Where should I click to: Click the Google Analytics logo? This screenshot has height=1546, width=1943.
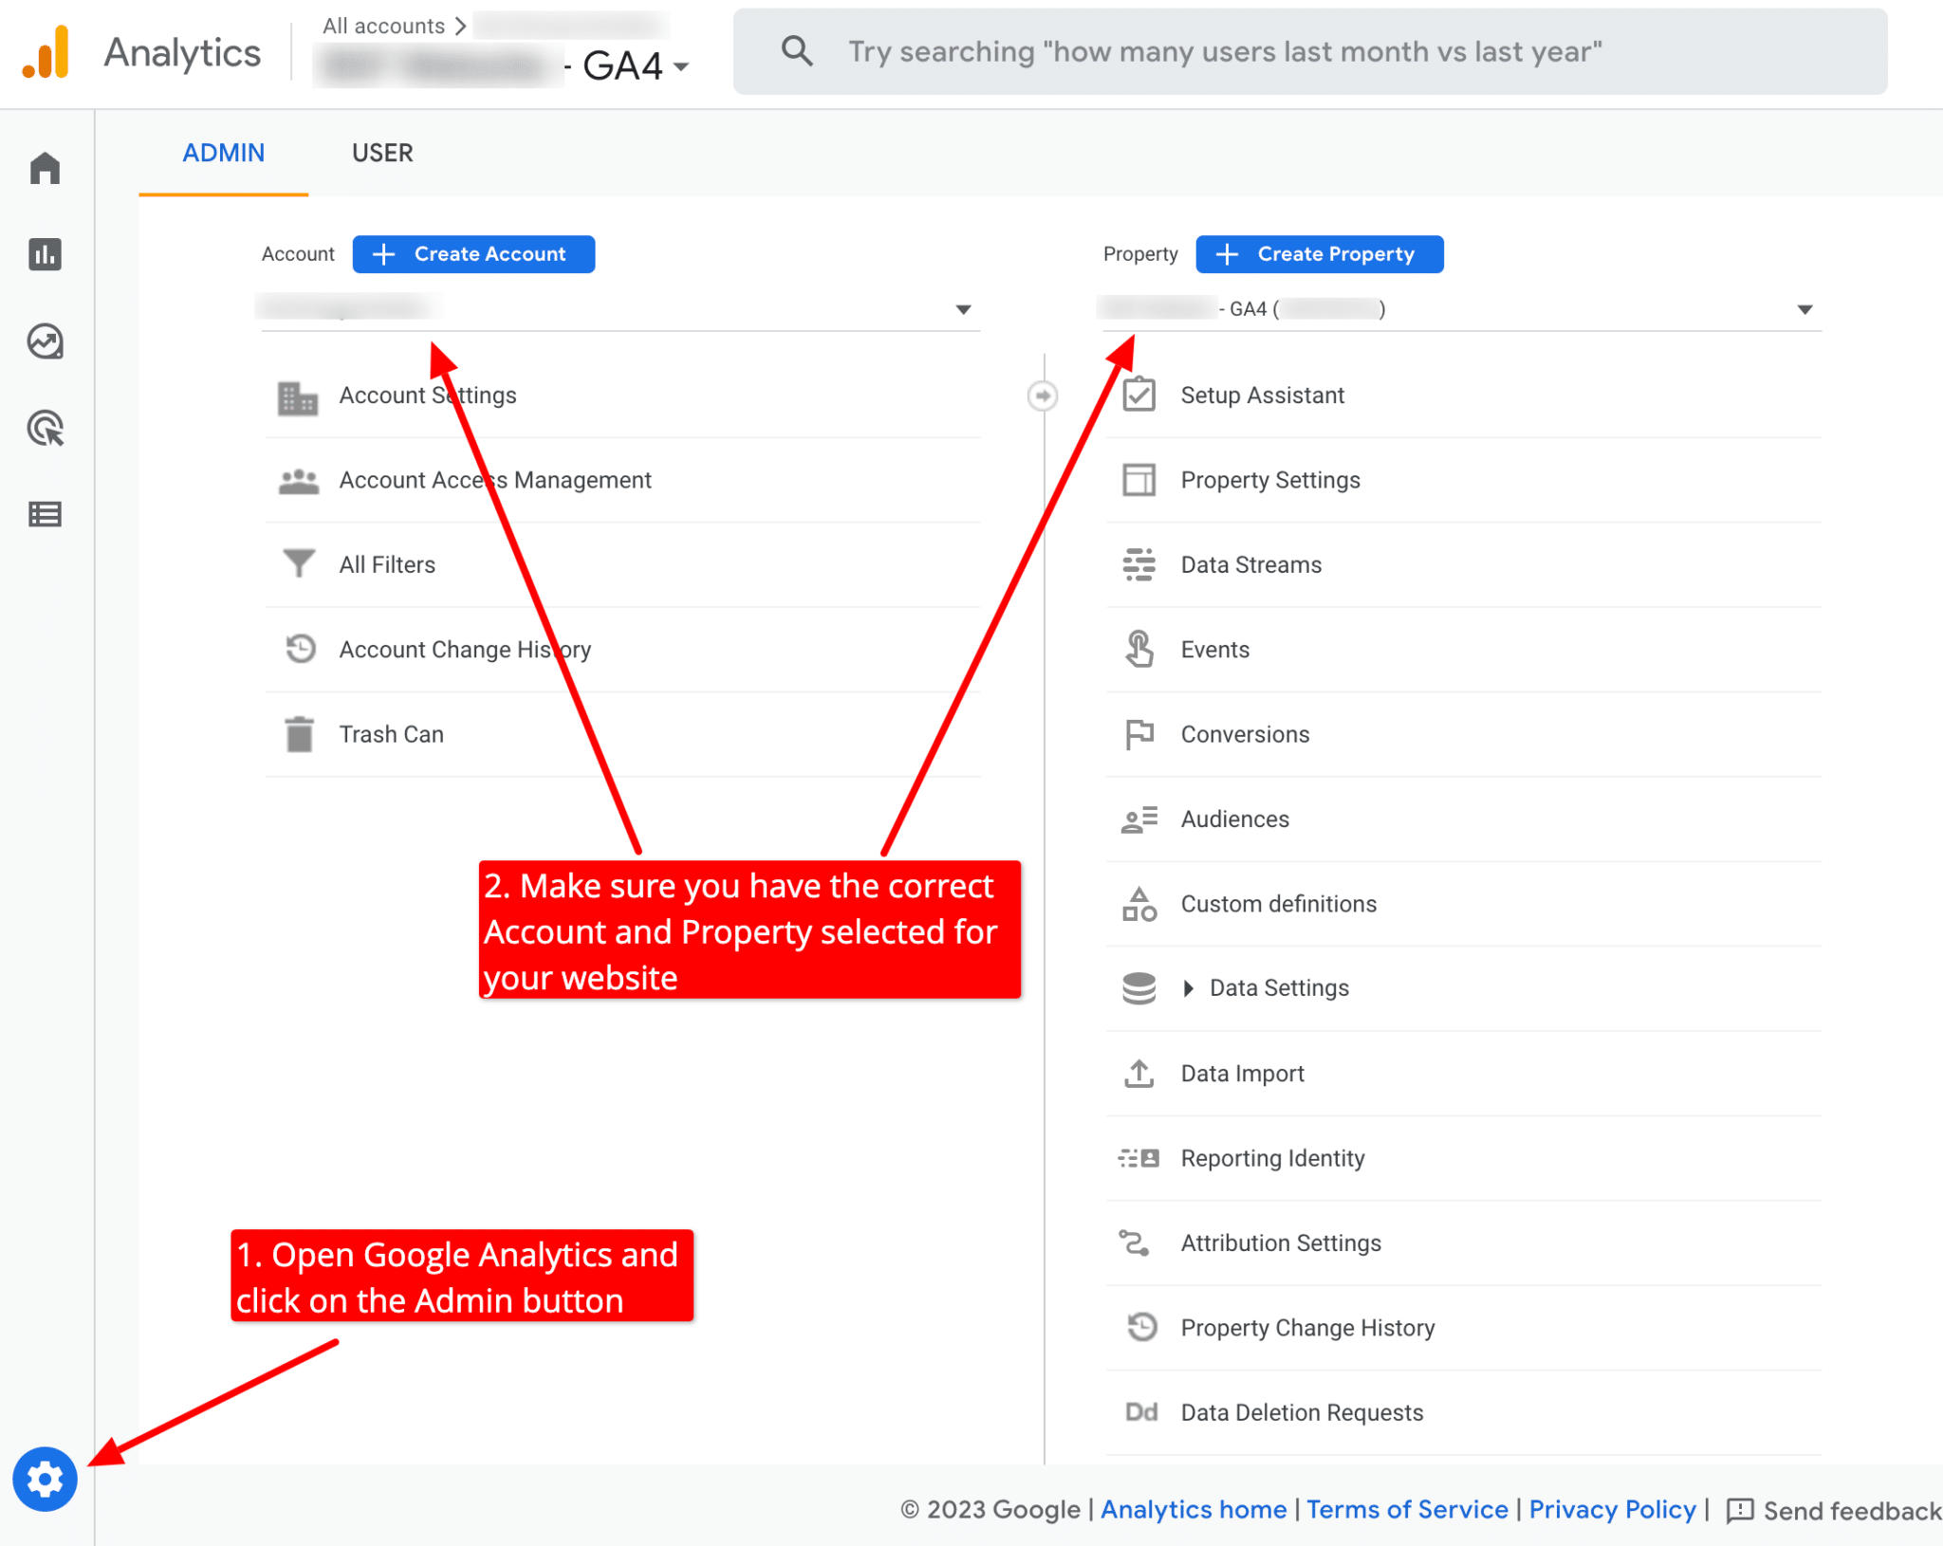pyautogui.click(x=46, y=52)
